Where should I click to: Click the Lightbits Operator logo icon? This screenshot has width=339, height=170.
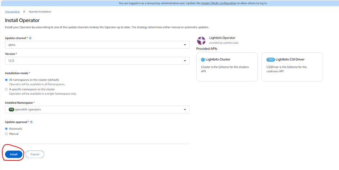201,40
